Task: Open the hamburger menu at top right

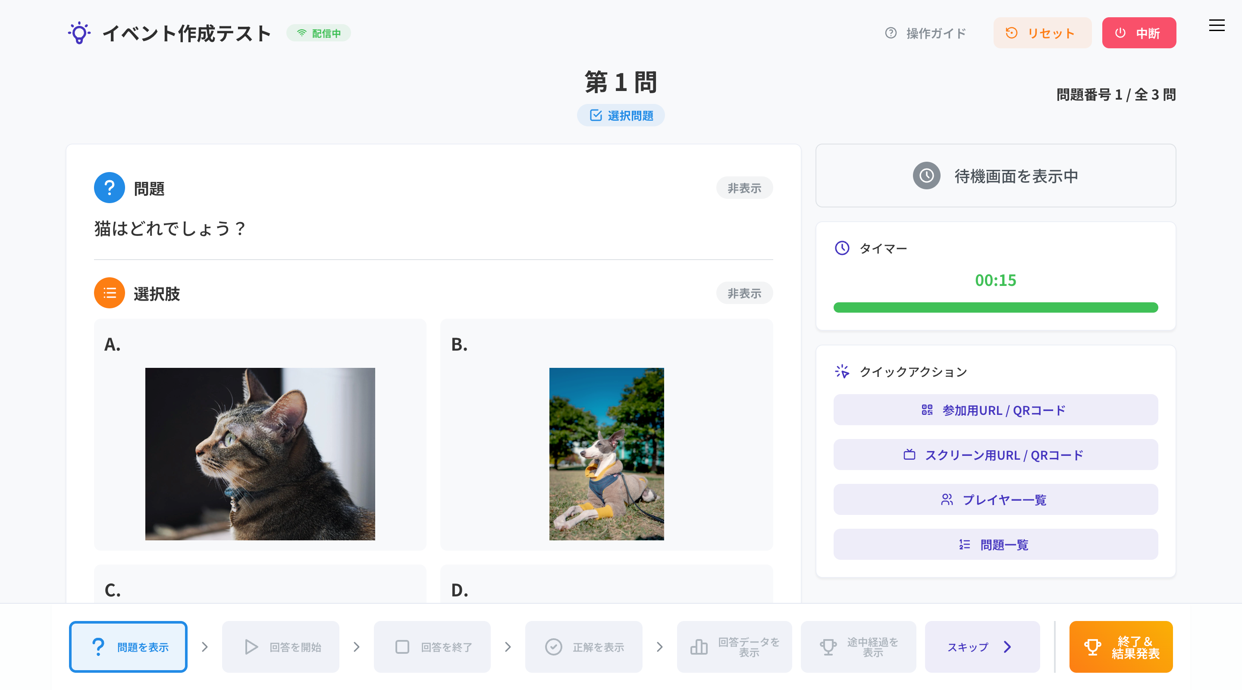Action: click(x=1217, y=25)
